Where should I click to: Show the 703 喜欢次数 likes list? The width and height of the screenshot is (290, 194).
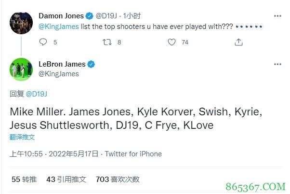pyautogui.click(x=118, y=179)
